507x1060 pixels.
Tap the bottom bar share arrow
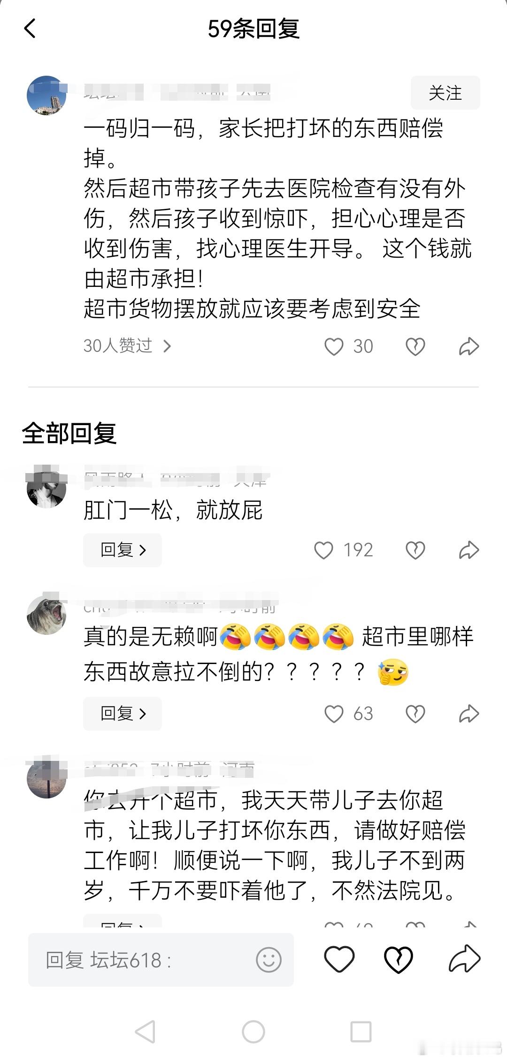pos(464,958)
